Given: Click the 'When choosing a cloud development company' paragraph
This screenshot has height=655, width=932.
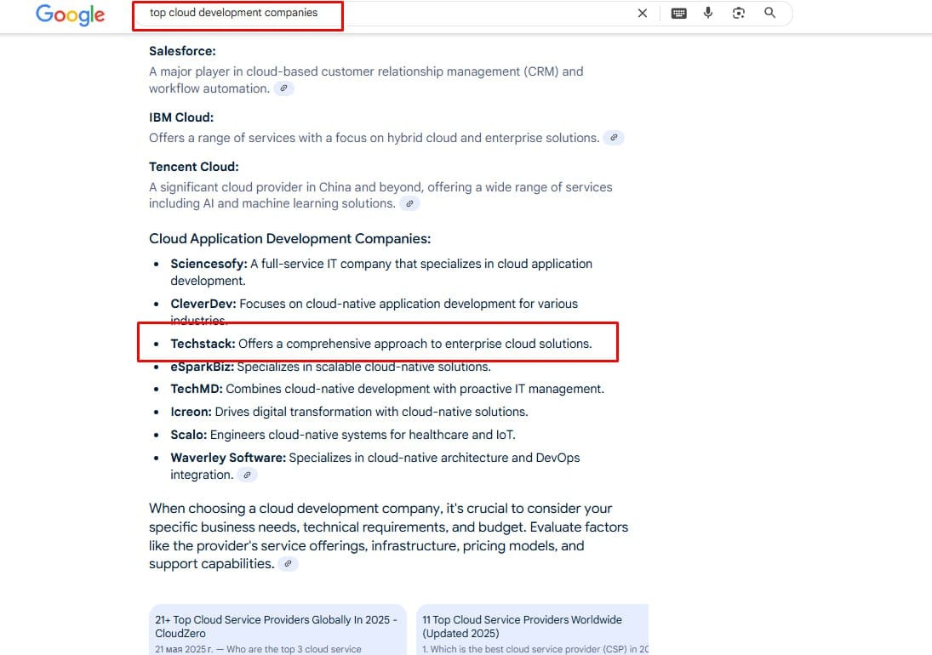Looking at the screenshot, I should point(389,536).
